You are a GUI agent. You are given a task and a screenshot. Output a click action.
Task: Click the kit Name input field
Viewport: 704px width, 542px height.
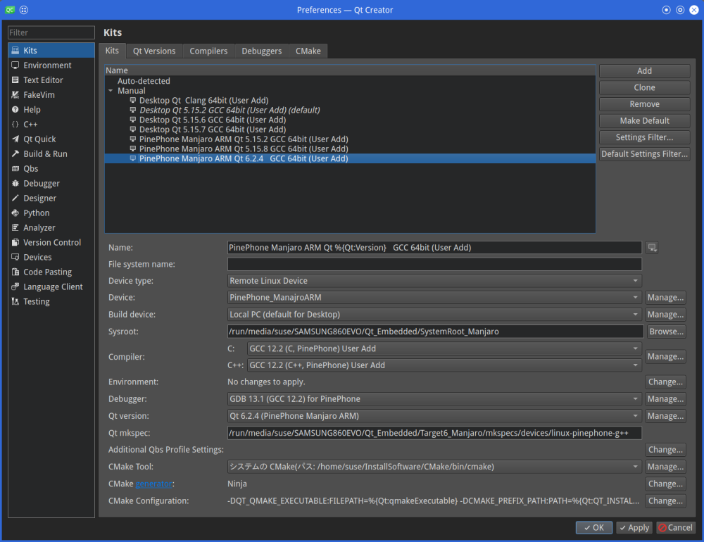(434, 248)
